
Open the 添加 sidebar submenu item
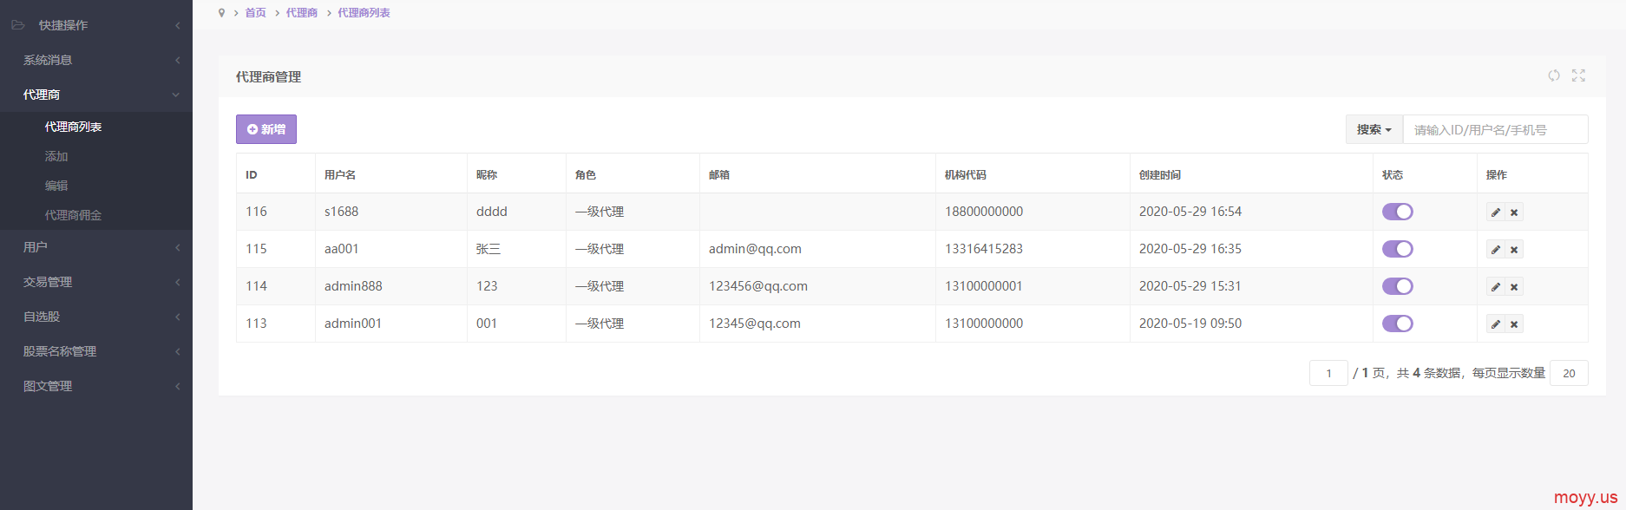56,156
